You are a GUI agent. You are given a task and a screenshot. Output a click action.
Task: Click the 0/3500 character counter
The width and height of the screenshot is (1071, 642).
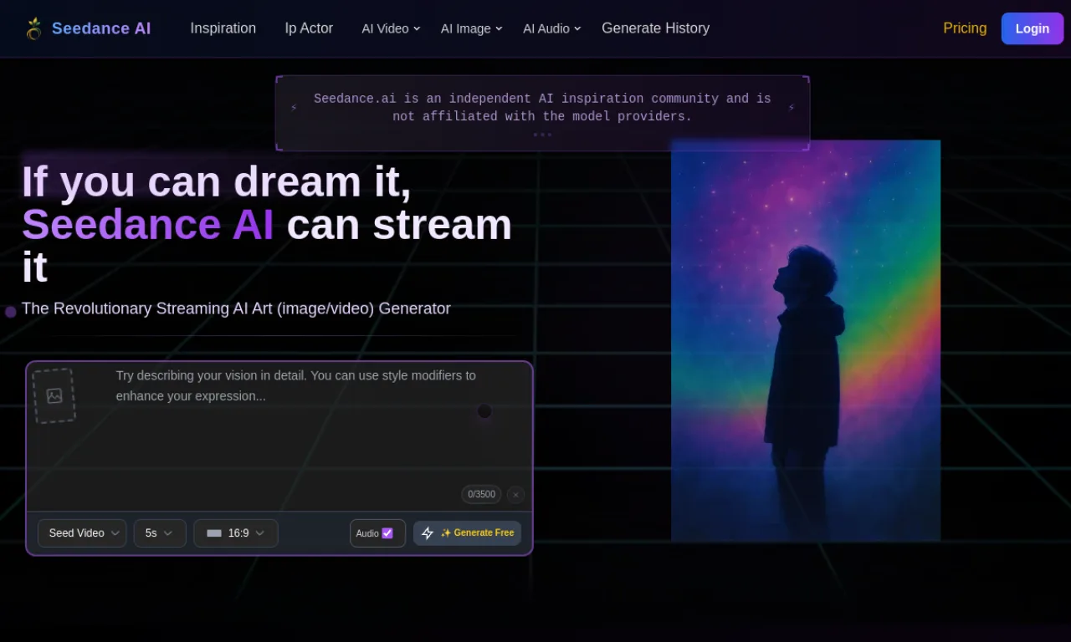[481, 495]
